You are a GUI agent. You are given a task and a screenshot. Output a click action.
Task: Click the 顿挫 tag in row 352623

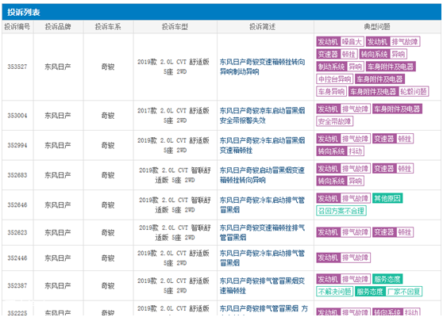pos(405,232)
